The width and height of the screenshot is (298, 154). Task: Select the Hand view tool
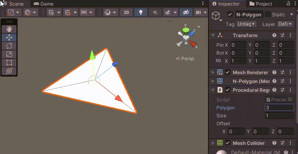(x=9, y=29)
